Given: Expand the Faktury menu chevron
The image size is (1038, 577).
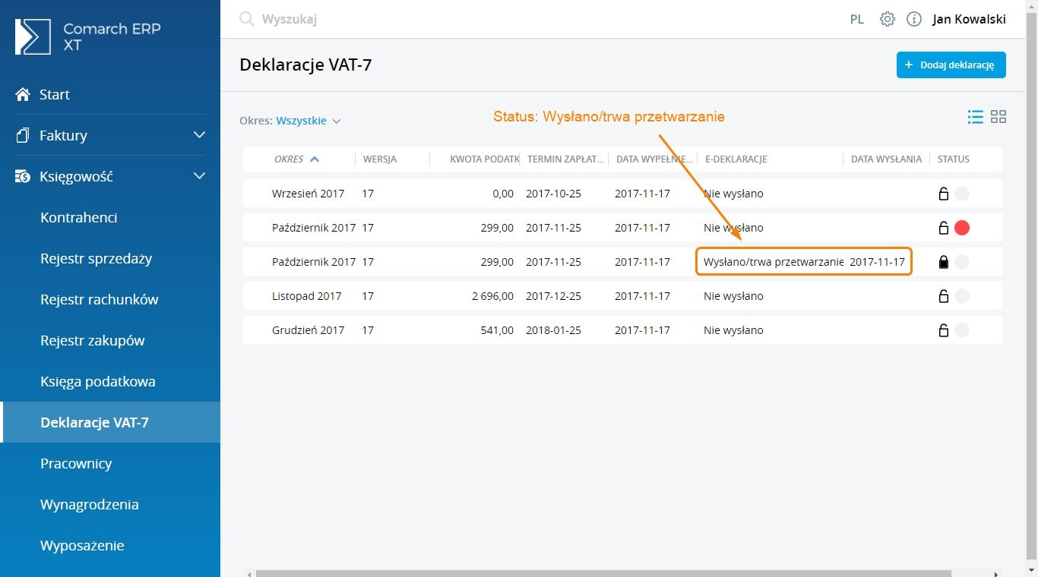Looking at the screenshot, I should [199, 135].
